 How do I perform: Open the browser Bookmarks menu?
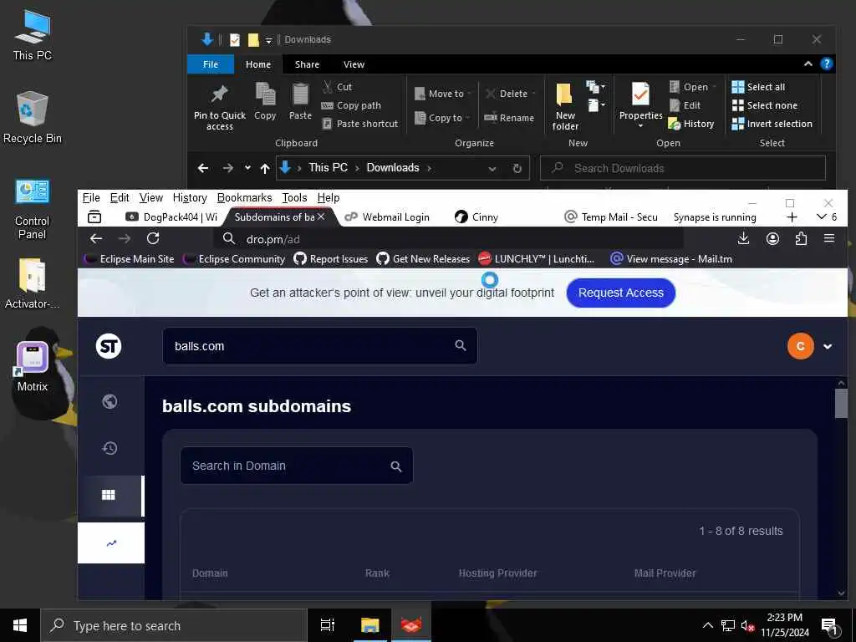(244, 197)
